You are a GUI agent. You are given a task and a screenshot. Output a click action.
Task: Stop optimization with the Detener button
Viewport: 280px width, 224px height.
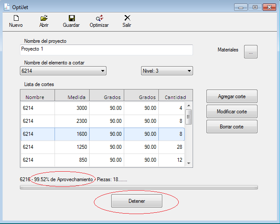coord(137,201)
